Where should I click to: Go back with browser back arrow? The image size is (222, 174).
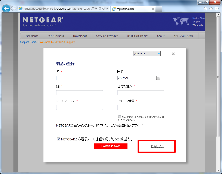tap(6, 9)
